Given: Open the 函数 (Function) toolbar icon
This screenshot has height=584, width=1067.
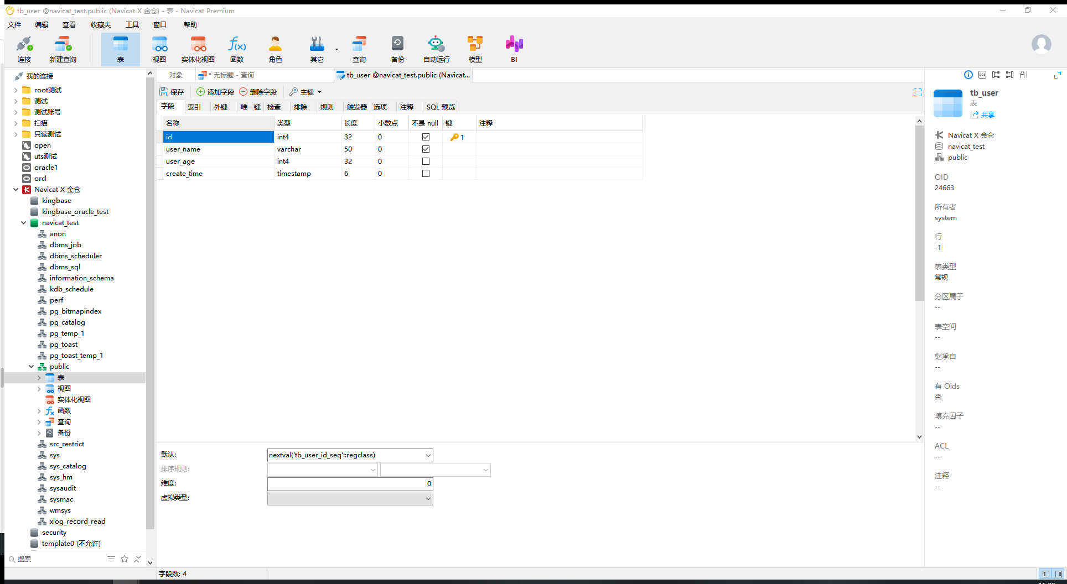Looking at the screenshot, I should [237, 49].
